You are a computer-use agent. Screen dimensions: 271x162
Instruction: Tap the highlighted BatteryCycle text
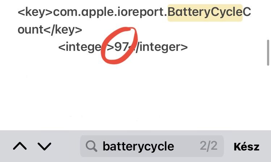tap(205, 13)
